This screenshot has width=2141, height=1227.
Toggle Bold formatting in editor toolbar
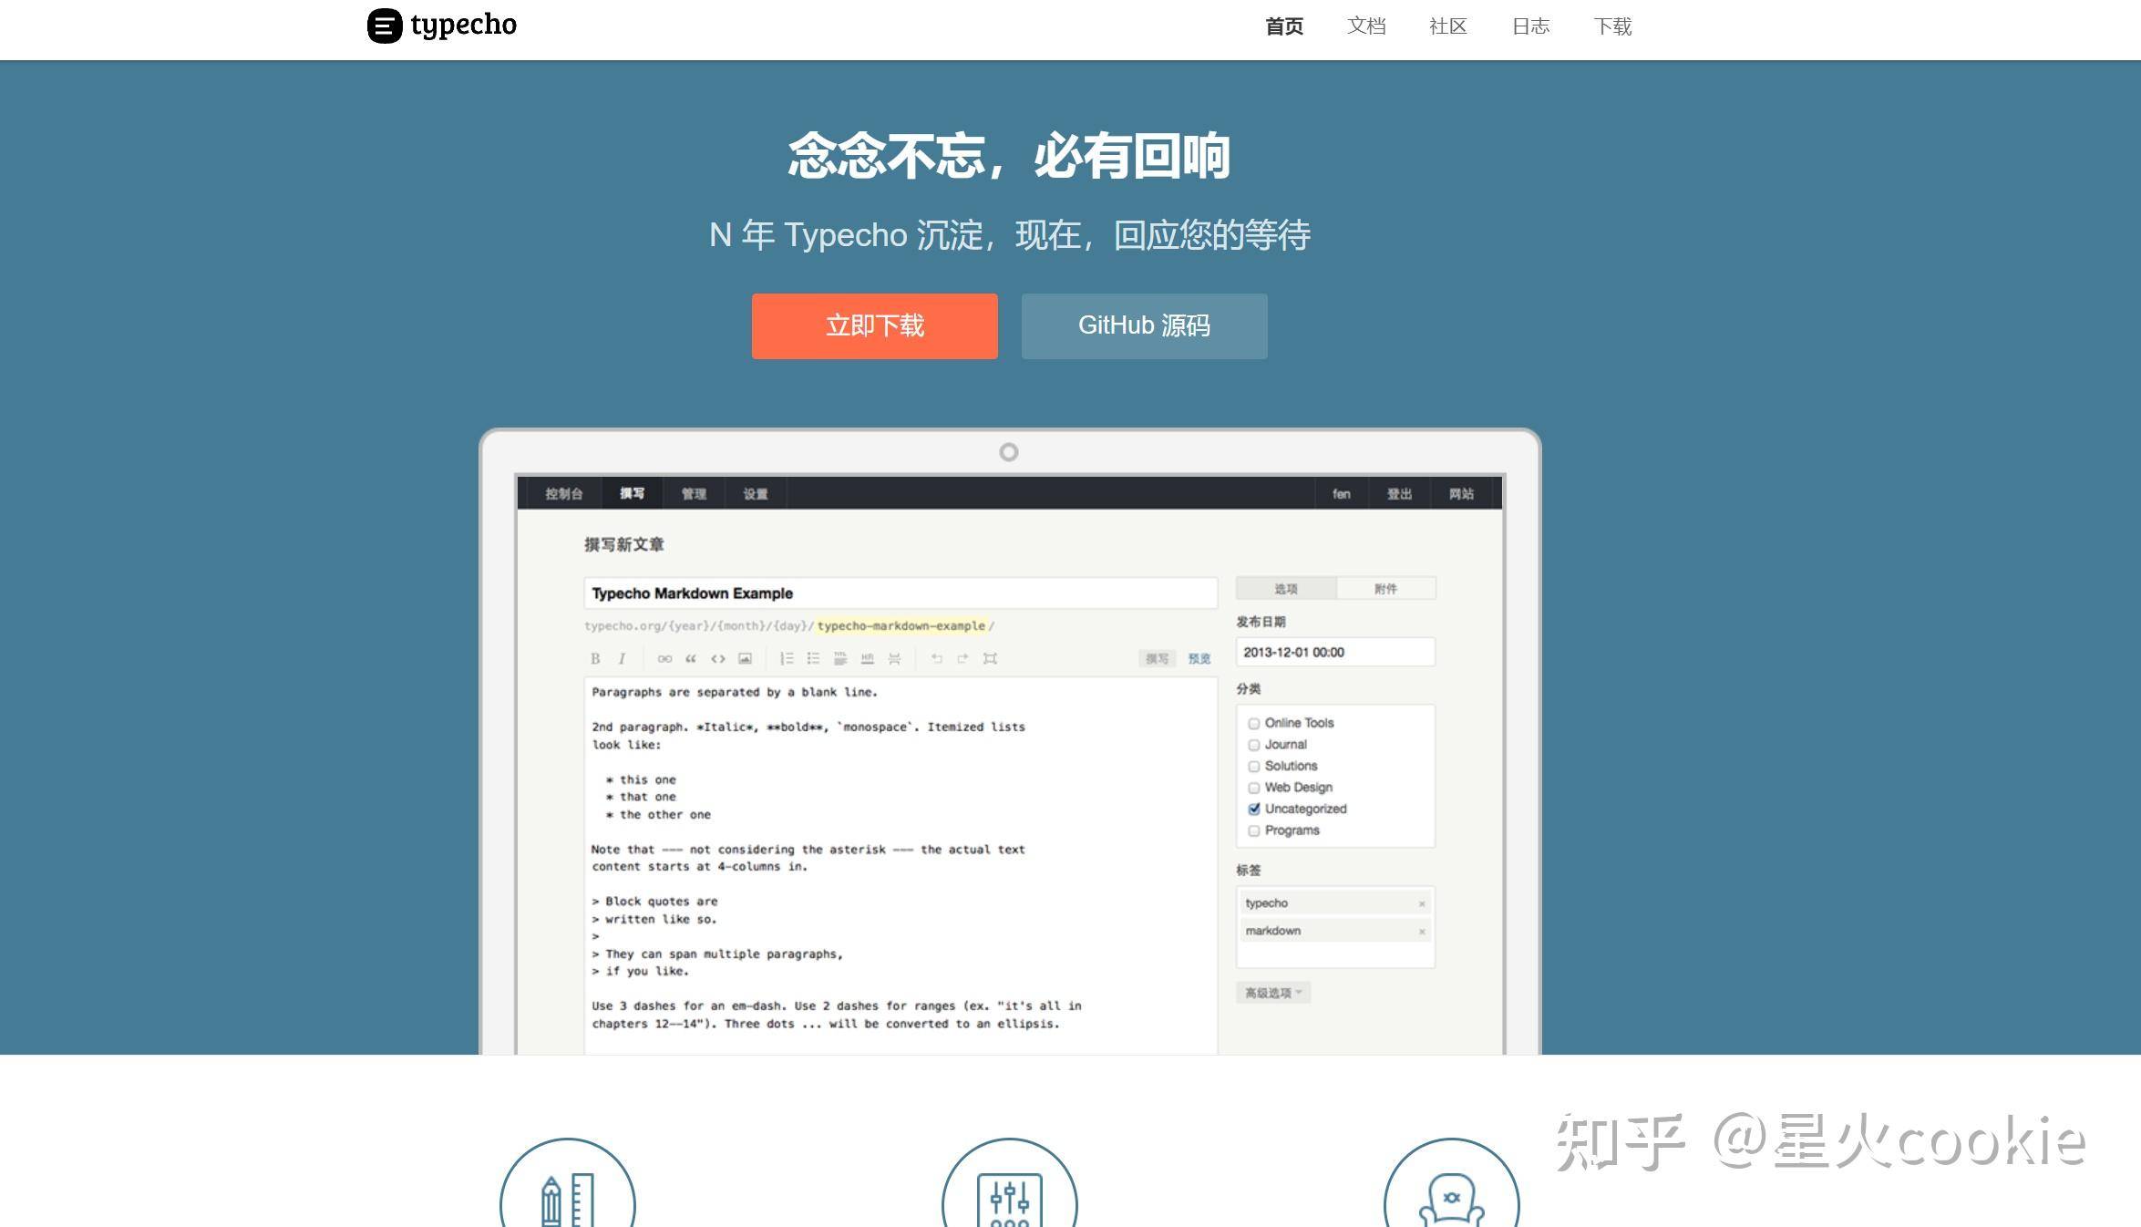pos(595,658)
